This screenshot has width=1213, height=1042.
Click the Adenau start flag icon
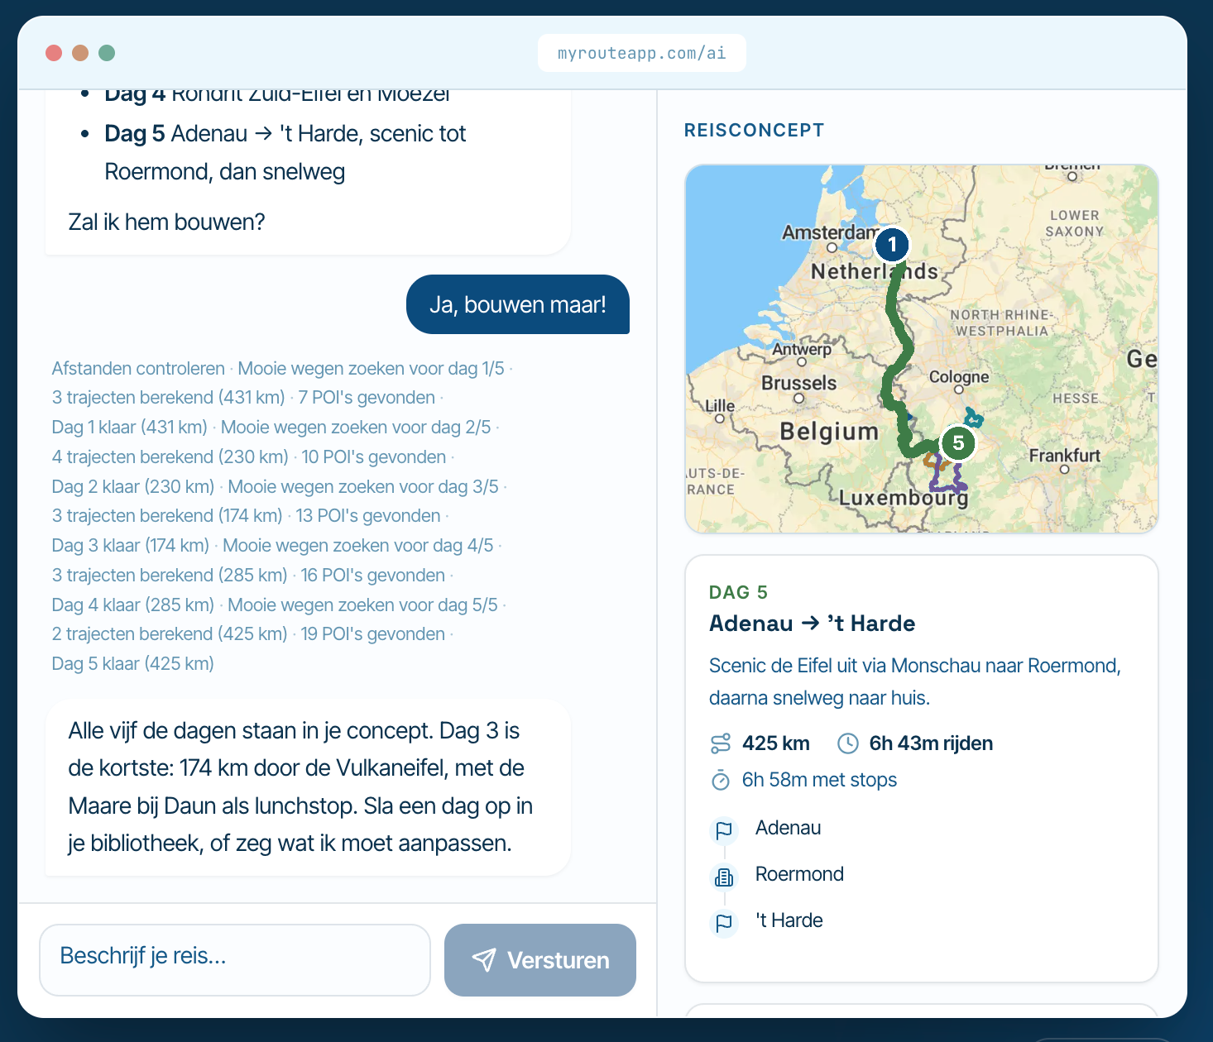[x=724, y=829]
